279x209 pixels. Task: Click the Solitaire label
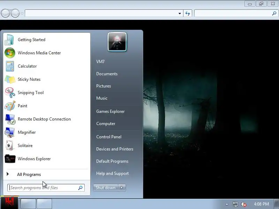[25, 146]
